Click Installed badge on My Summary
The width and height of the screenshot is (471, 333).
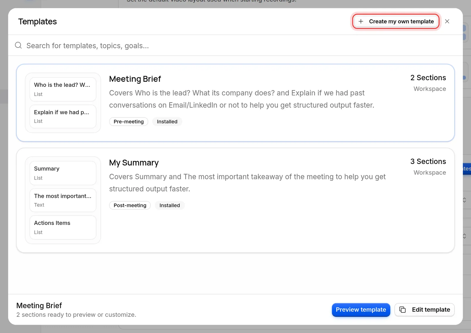pyautogui.click(x=170, y=206)
